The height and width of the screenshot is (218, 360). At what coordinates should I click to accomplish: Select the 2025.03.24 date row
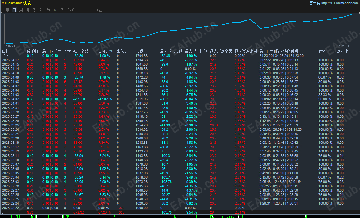pyautogui.click(x=11, y=129)
